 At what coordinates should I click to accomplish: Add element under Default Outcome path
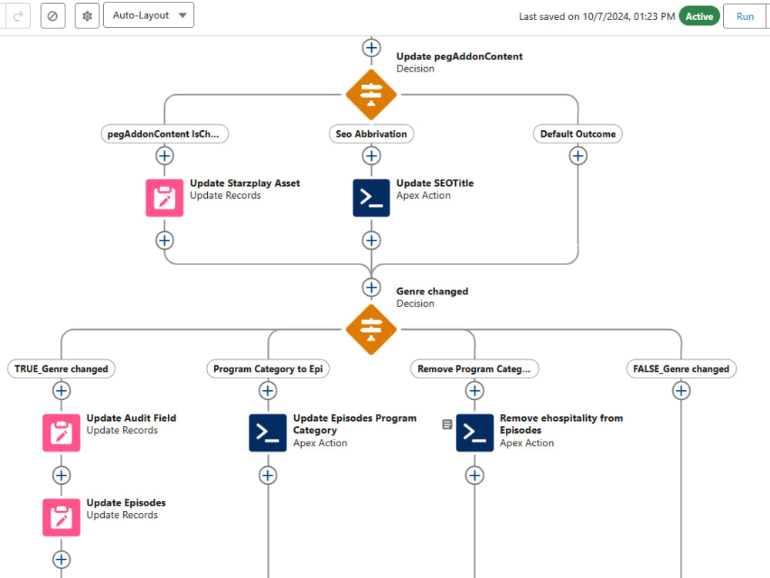pyautogui.click(x=578, y=156)
